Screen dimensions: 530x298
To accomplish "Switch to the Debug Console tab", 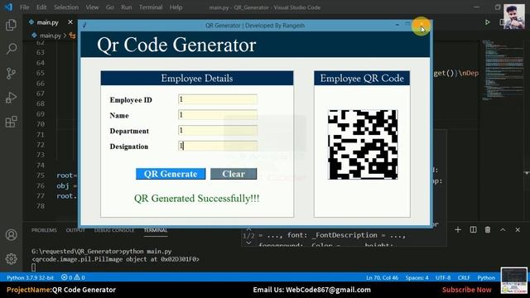I will coord(114,230).
